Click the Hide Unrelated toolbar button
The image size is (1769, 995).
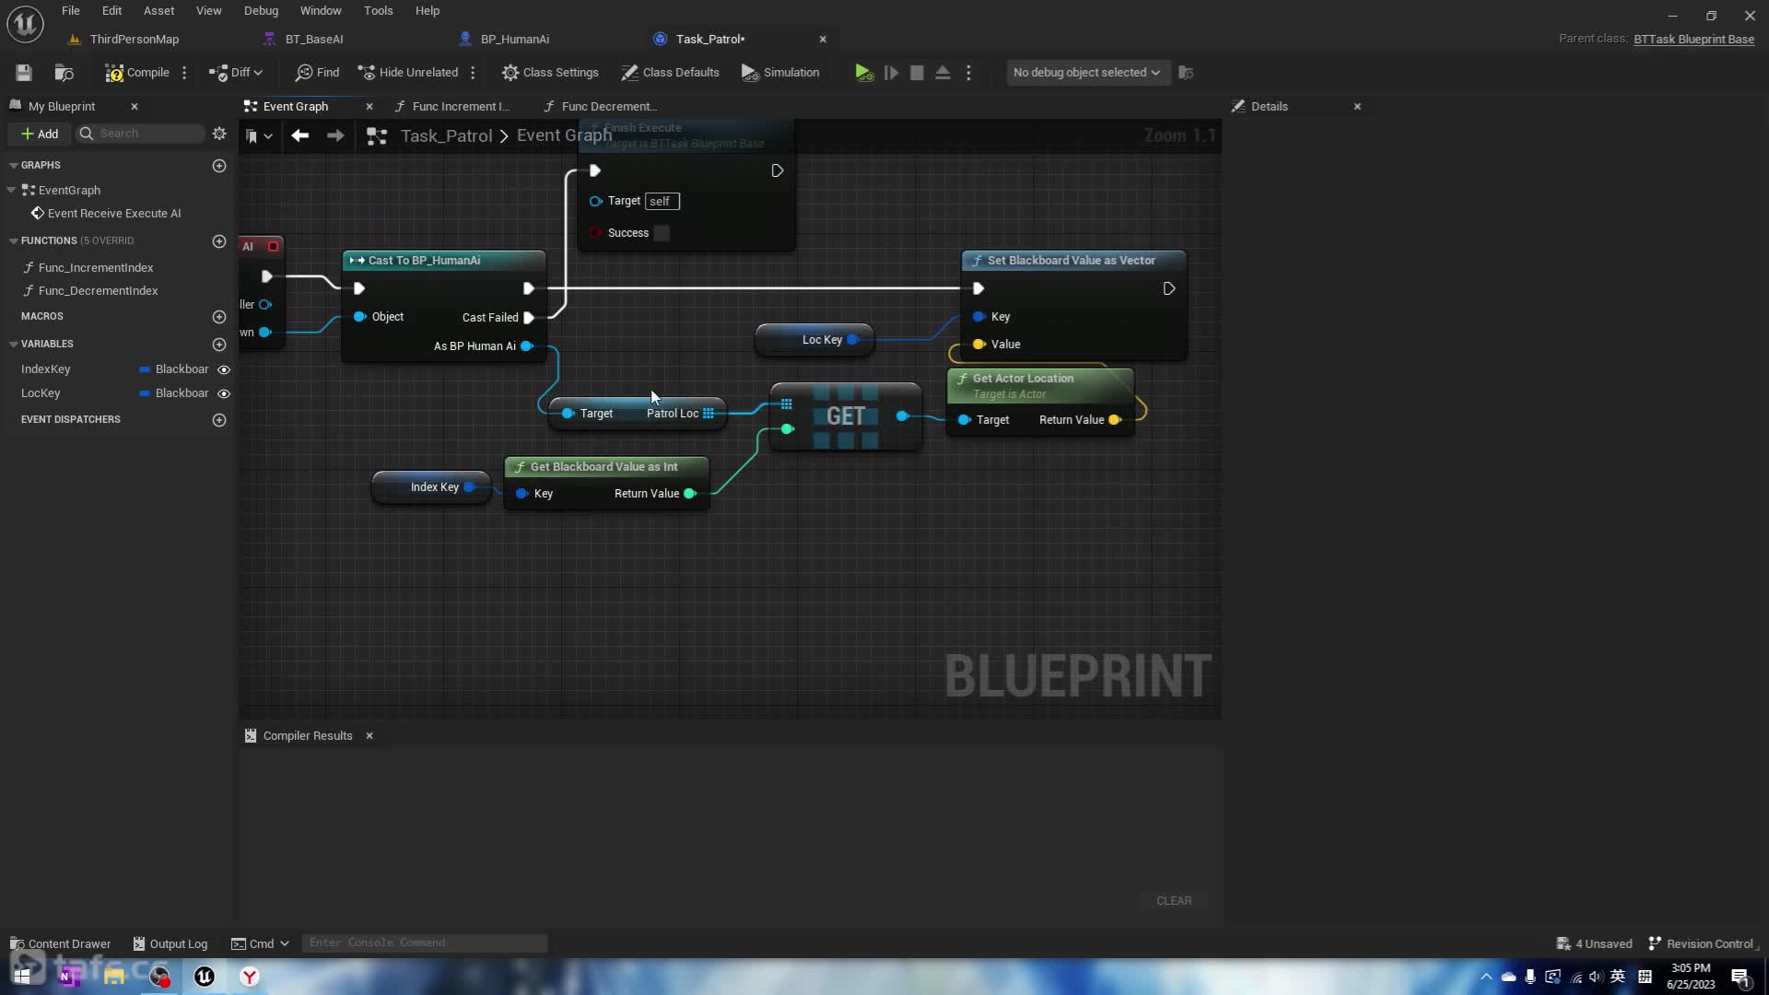[408, 73]
